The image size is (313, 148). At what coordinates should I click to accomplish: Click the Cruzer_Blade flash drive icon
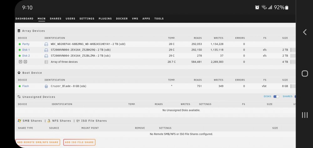[46, 86]
